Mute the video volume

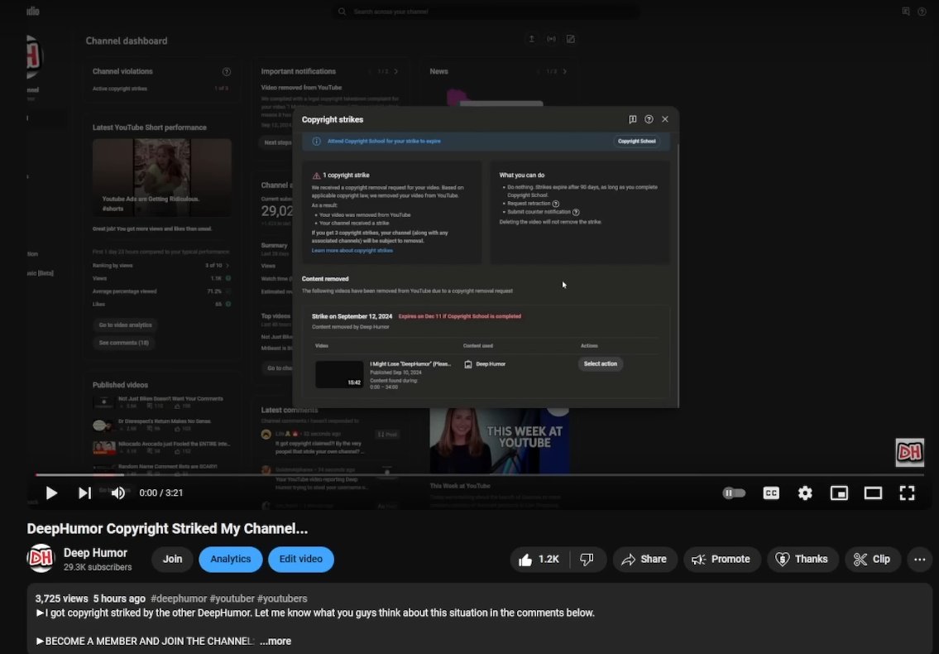pos(118,493)
